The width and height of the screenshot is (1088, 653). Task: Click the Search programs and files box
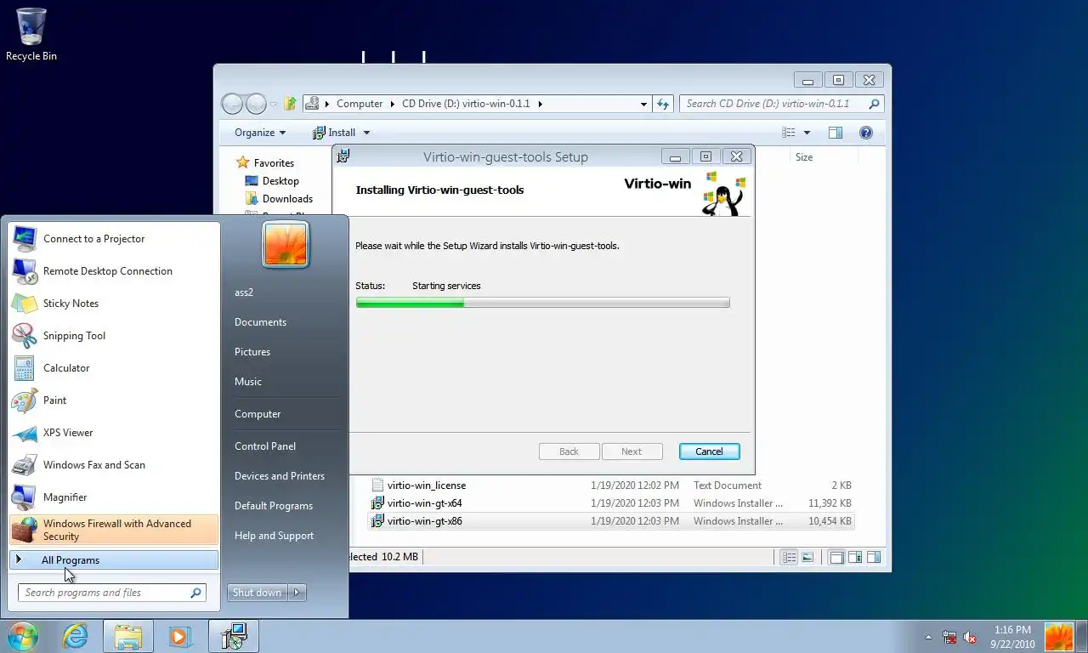point(112,593)
